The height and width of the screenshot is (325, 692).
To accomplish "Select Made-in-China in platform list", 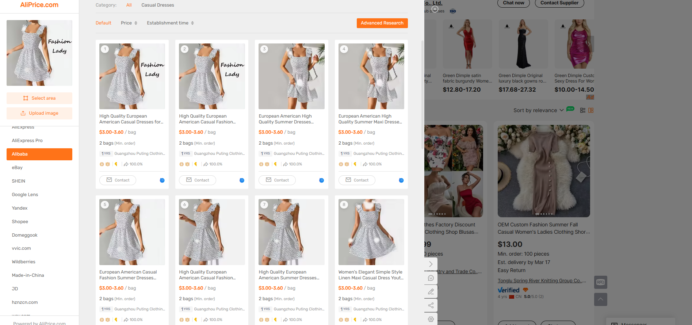I will click(x=39, y=275).
